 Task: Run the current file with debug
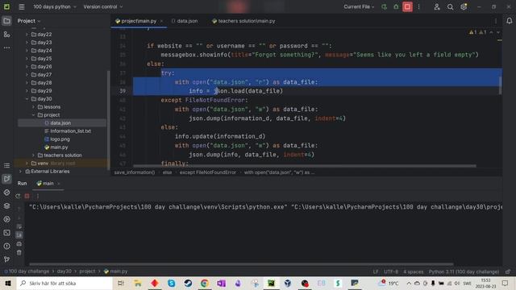coord(384,6)
